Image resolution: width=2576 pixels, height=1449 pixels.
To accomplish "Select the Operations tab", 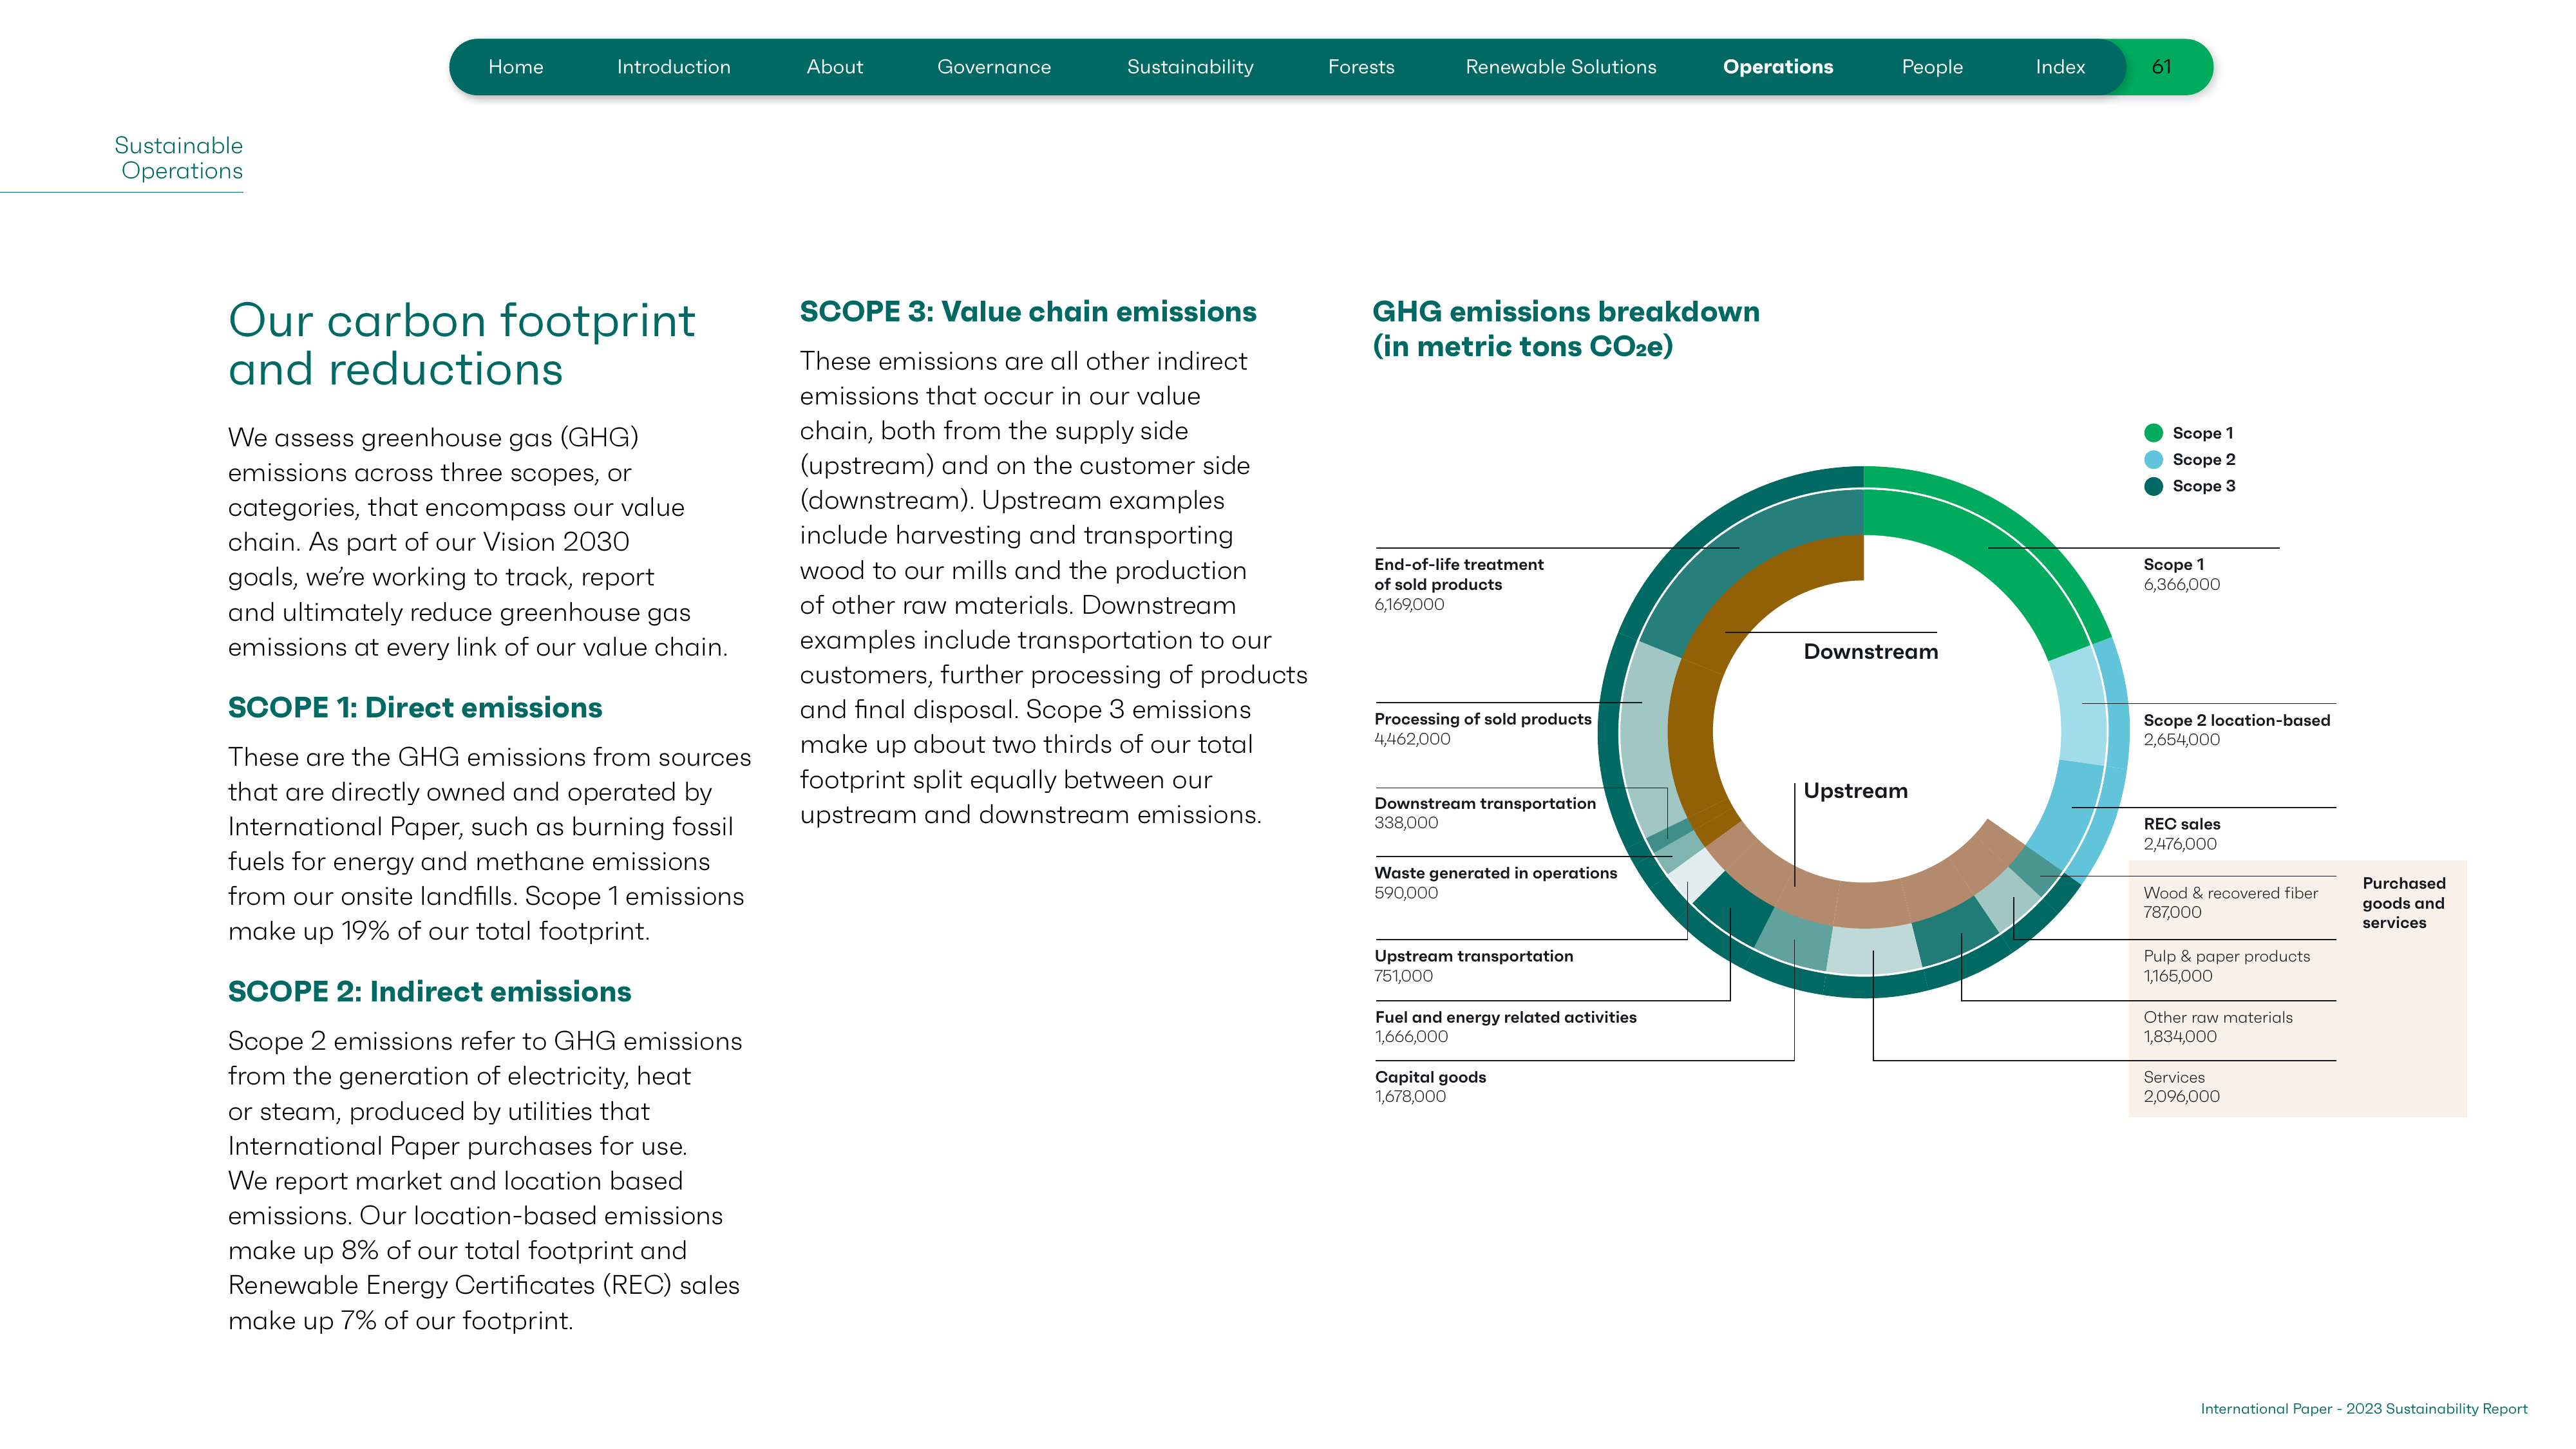I will coord(1777,67).
